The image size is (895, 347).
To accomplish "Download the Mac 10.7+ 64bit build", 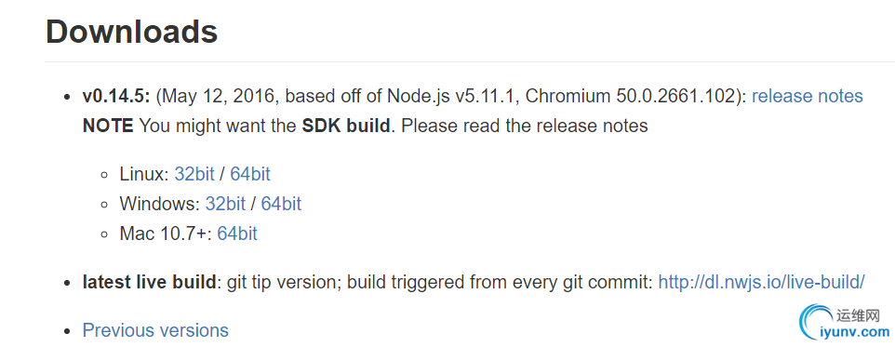I will 237,234.
